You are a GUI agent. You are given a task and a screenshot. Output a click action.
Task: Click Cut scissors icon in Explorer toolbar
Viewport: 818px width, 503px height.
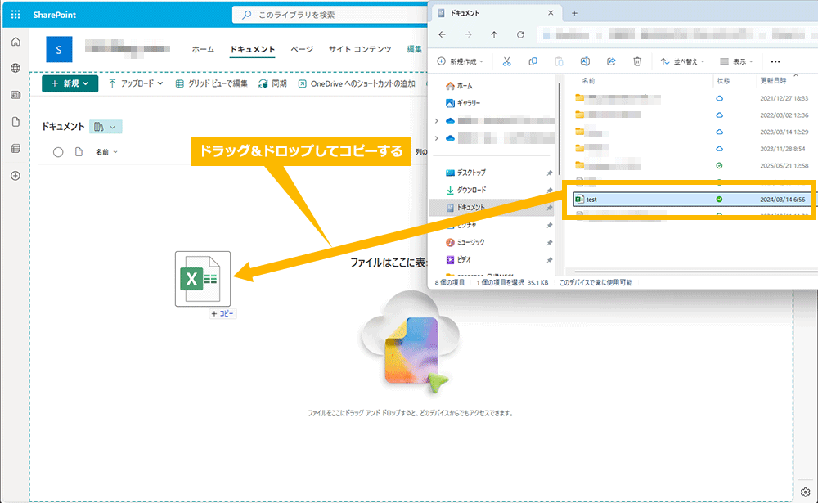506,61
